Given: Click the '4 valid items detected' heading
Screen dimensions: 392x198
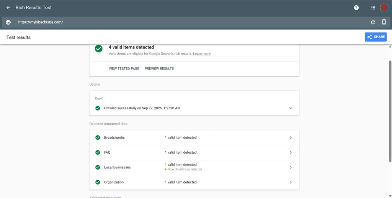Looking at the screenshot, I should pyautogui.click(x=131, y=47).
